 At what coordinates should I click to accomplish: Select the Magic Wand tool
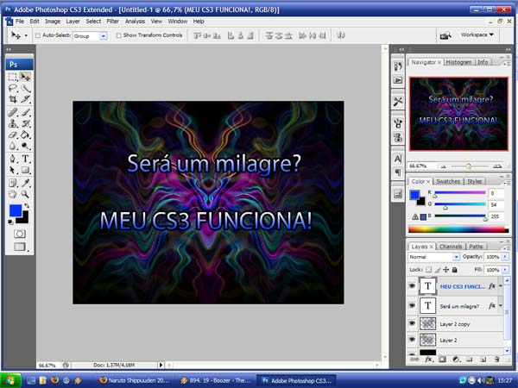[x=25, y=88]
